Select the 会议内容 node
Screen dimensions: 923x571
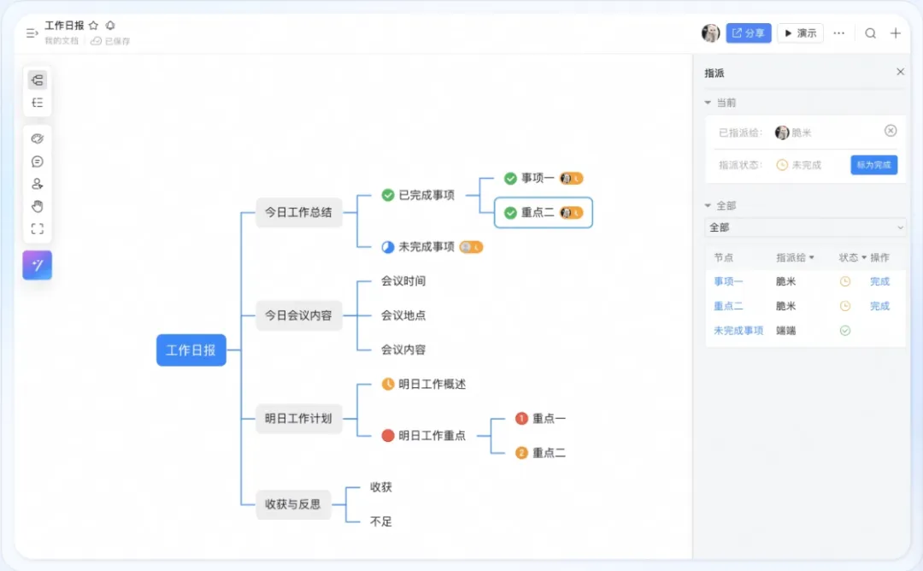tap(403, 350)
